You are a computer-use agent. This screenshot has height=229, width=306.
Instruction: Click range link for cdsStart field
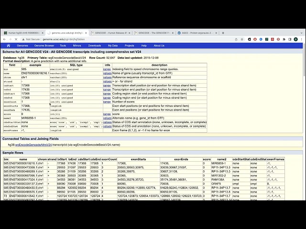(x=107, y=94)
